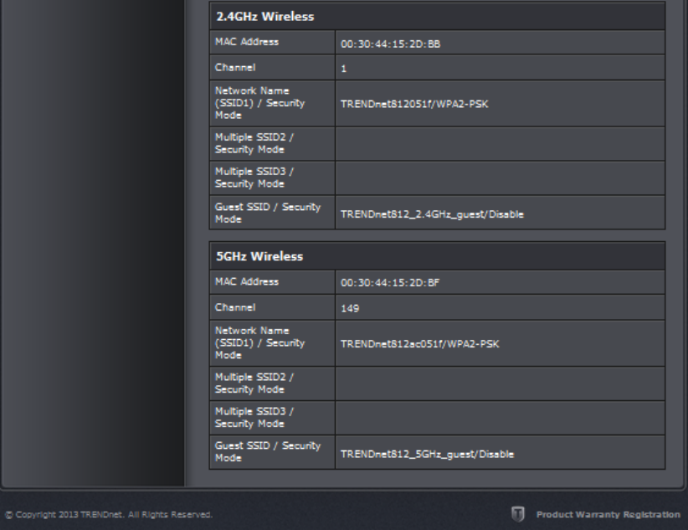
Task: Select the TRENDnet812051f/WPA2-PSK network name
Action: [414, 104]
